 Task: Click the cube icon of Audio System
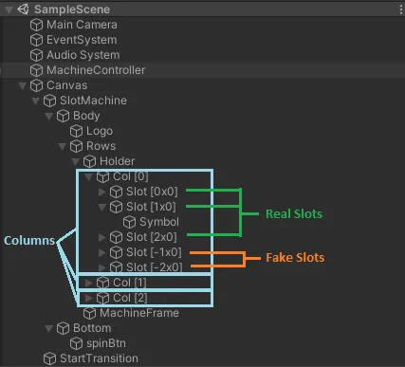(36, 55)
